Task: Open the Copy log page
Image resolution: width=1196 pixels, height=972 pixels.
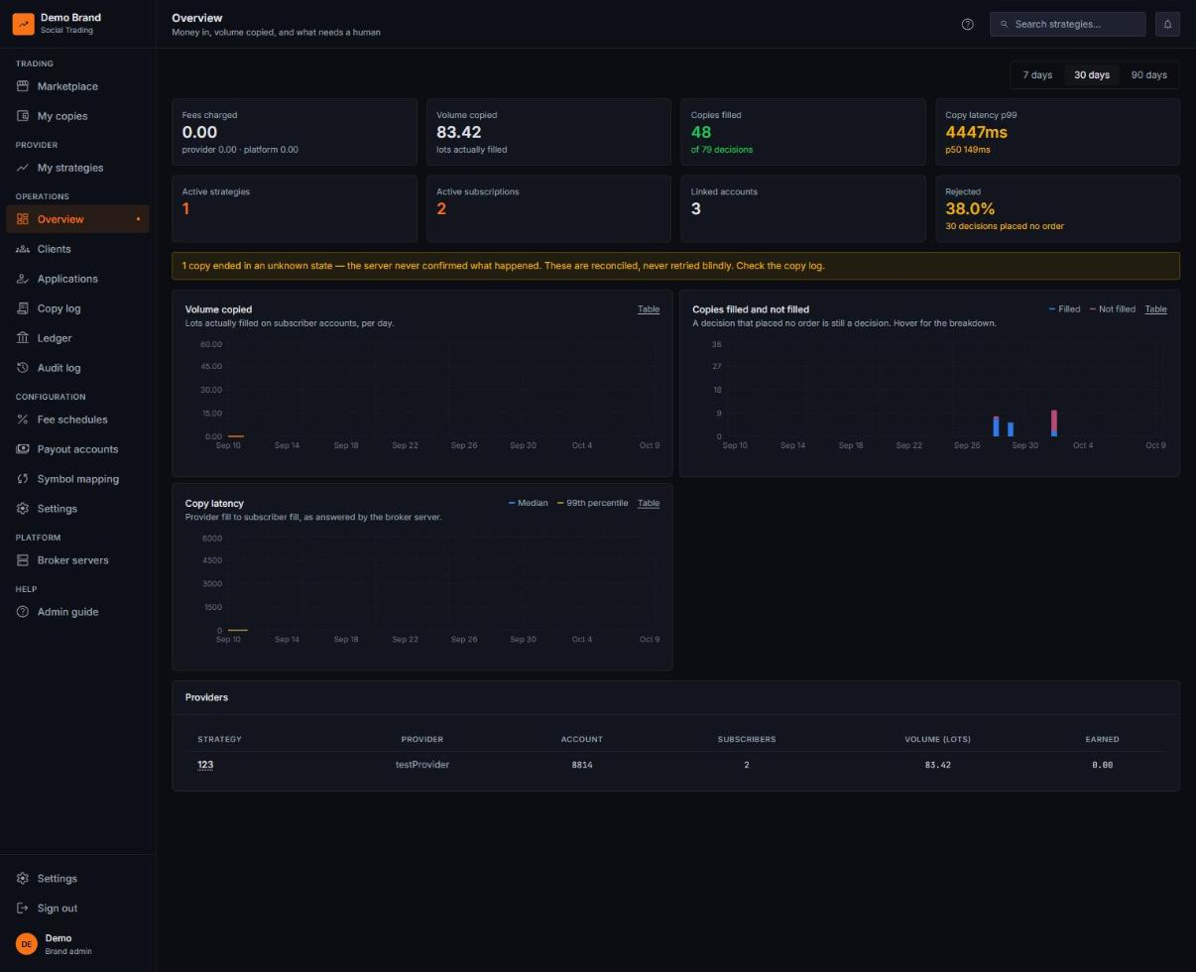Action: [77, 308]
